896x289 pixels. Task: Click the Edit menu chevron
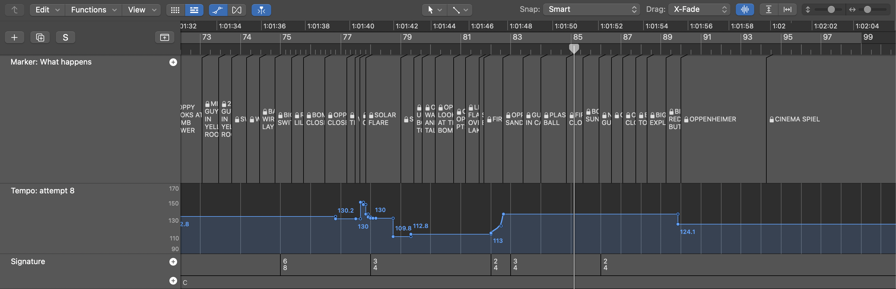coord(58,10)
